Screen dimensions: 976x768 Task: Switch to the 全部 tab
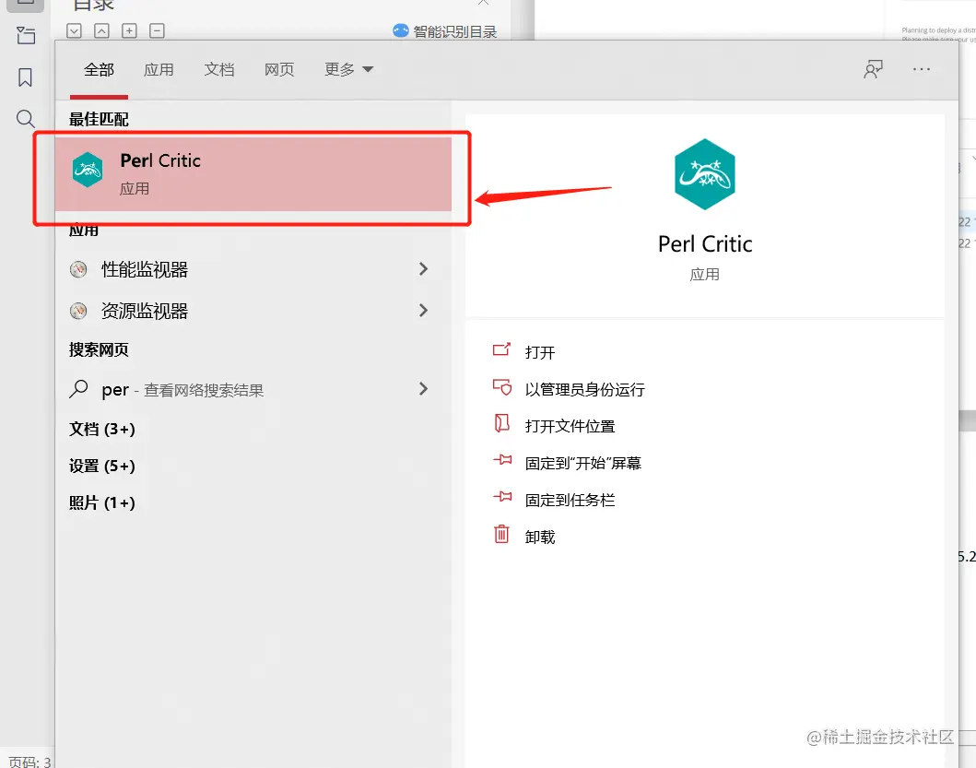coord(99,69)
